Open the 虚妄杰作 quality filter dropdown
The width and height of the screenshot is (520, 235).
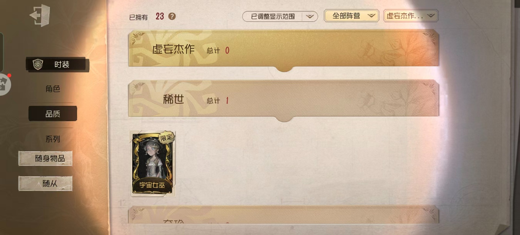click(x=411, y=16)
